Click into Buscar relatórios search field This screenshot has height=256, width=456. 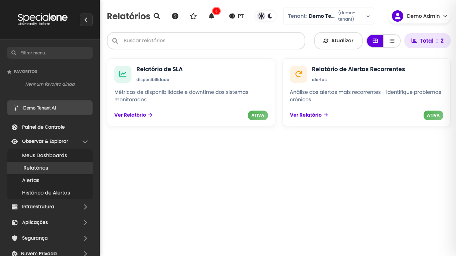(x=206, y=41)
